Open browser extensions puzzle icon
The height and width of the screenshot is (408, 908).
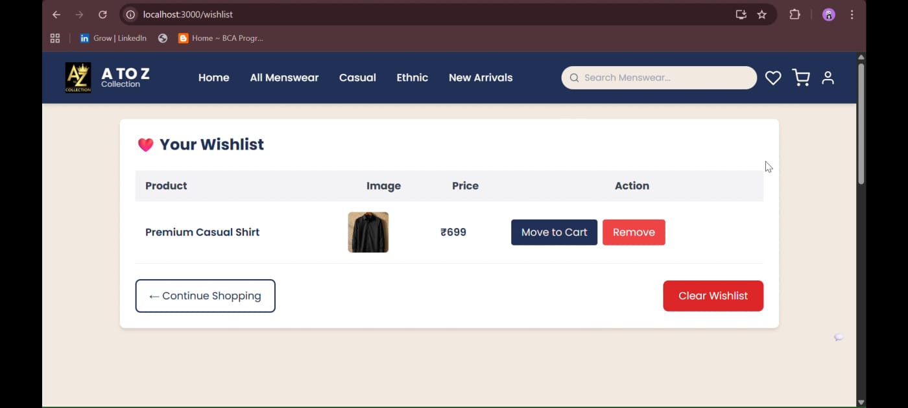click(x=794, y=14)
